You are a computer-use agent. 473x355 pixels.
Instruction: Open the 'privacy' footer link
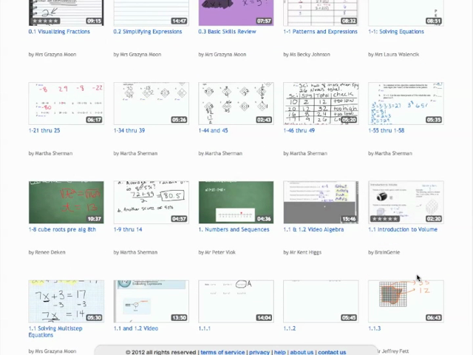(x=259, y=352)
